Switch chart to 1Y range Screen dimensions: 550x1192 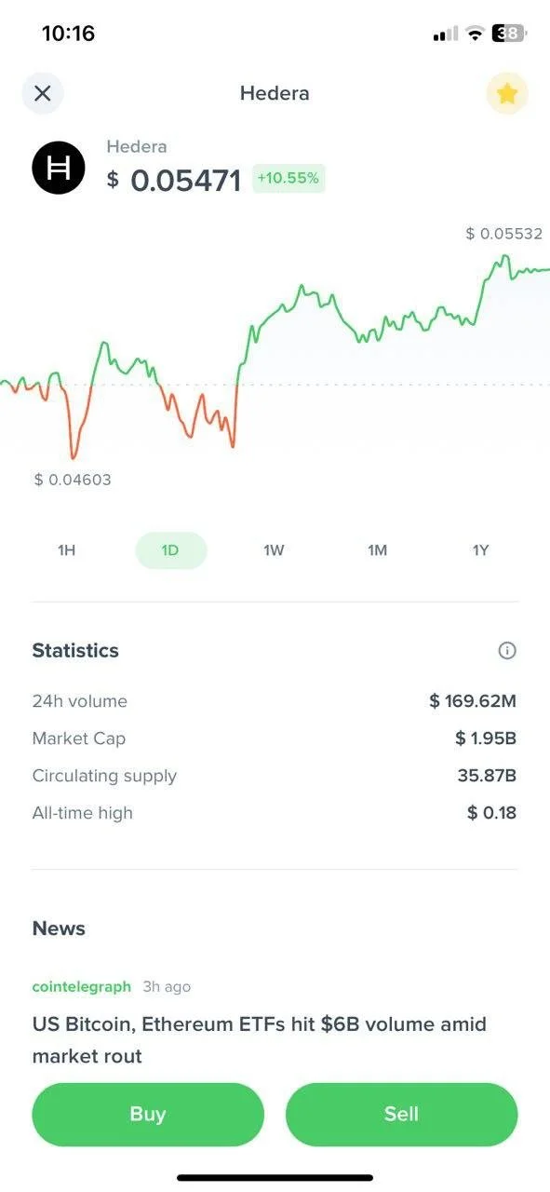[x=480, y=550]
